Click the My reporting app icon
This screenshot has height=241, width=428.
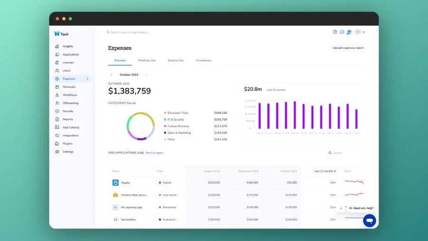[x=116, y=207]
